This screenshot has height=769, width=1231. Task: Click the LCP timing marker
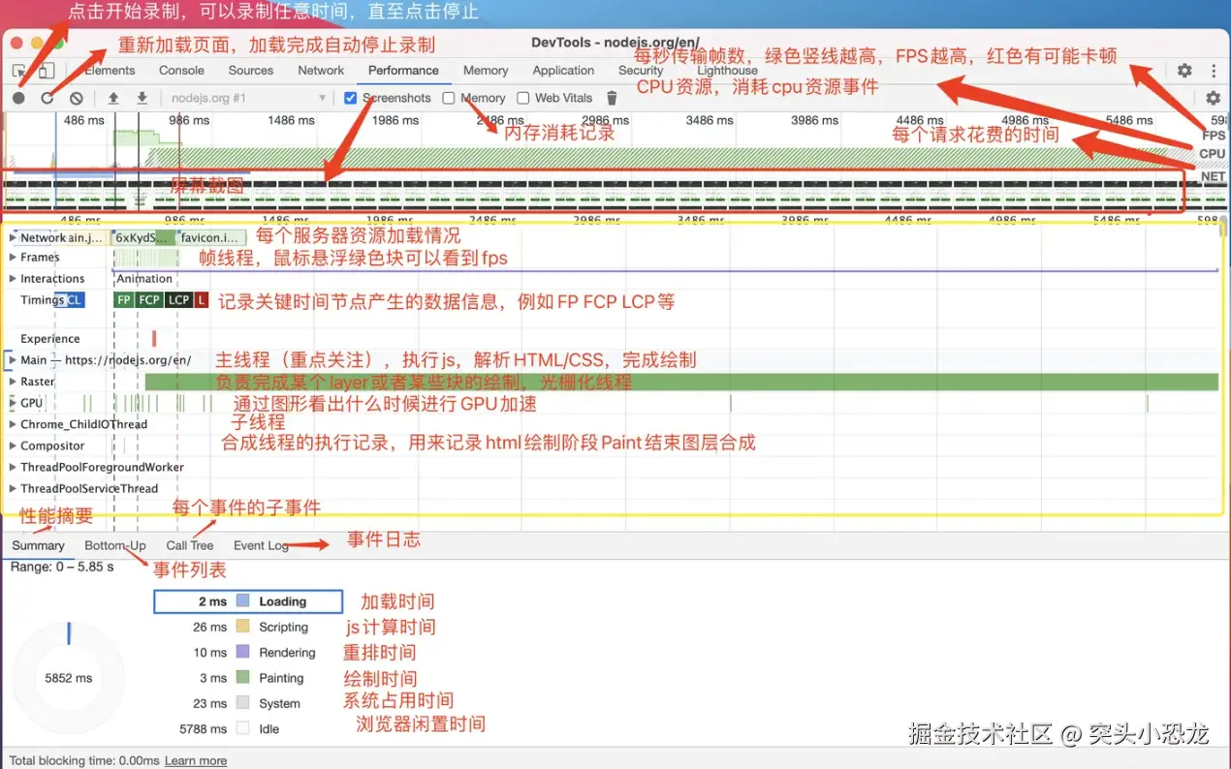178,300
